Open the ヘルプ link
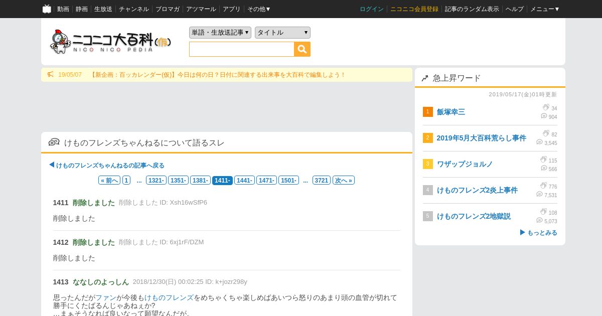Viewport: 602px width, 316px height. pyautogui.click(x=515, y=9)
